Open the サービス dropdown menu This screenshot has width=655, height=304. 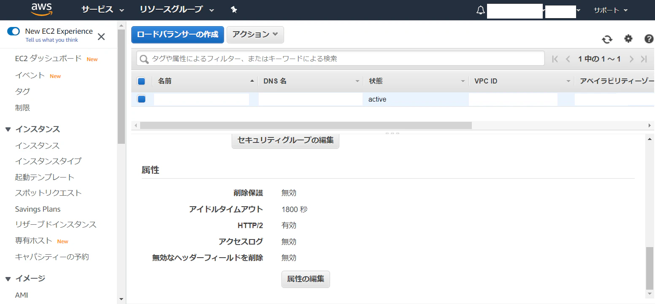(103, 10)
